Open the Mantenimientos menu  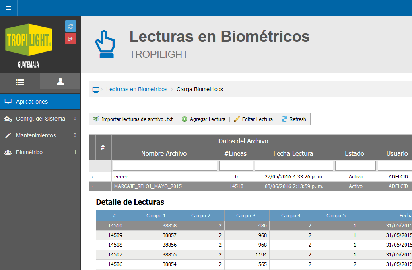(x=40, y=135)
